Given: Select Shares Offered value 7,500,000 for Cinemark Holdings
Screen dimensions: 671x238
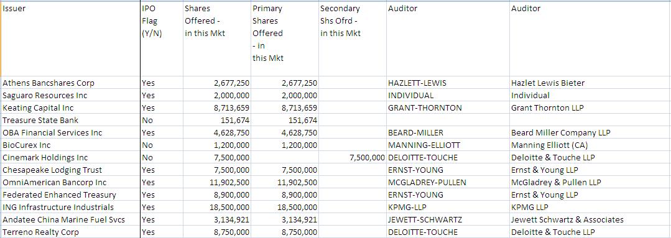Looking at the screenshot, I should (217, 157).
